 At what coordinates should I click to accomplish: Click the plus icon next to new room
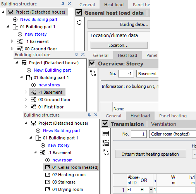[x=47, y=160]
